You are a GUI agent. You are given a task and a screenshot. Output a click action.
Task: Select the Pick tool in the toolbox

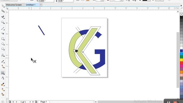point(3,6)
